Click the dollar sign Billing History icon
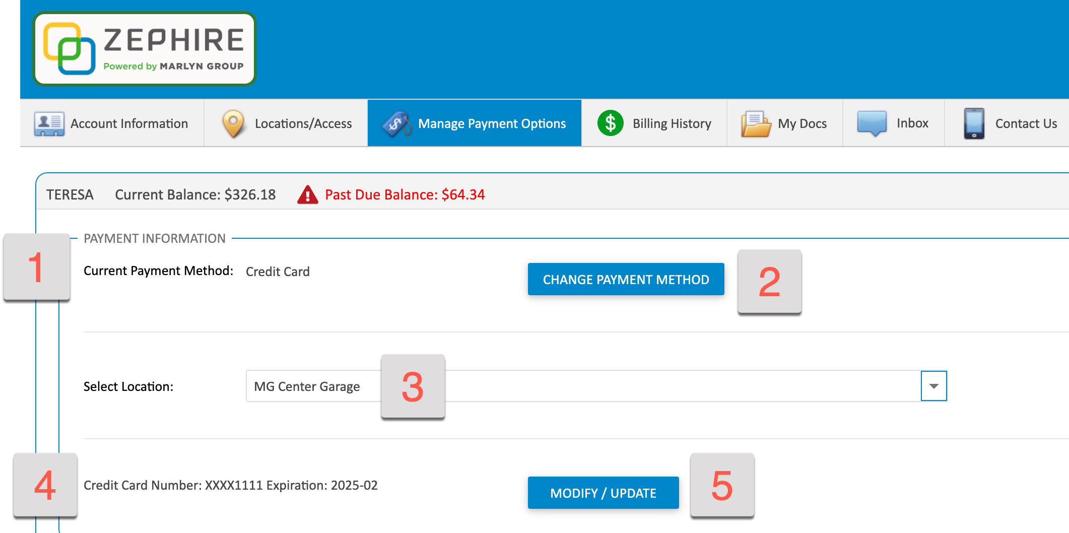This screenshot has height=533, width=1069. (x=611, y=123)
